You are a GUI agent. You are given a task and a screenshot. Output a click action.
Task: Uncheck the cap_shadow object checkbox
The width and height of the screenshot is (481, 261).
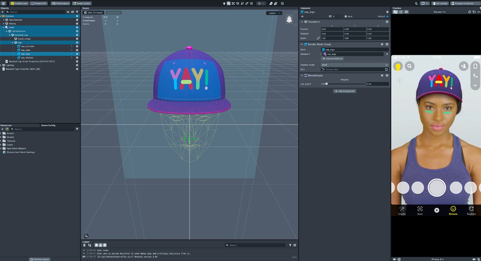[77, 58]
